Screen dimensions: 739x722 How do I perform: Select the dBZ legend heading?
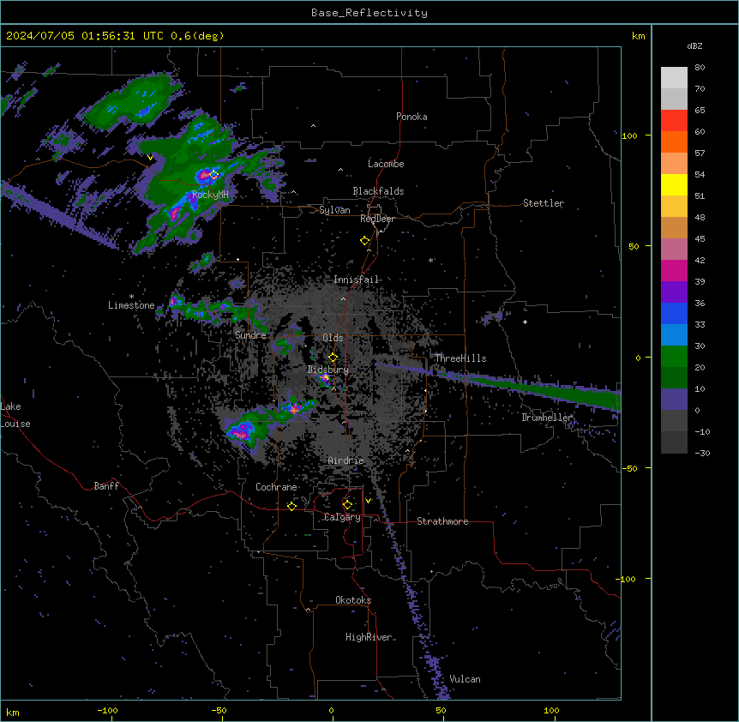pyautogui.click(x=694, y=46)
